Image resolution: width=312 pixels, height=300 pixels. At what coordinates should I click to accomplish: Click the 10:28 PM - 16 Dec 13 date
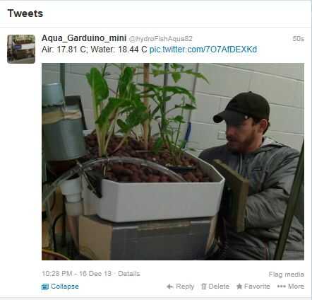[x=76, y=274]
